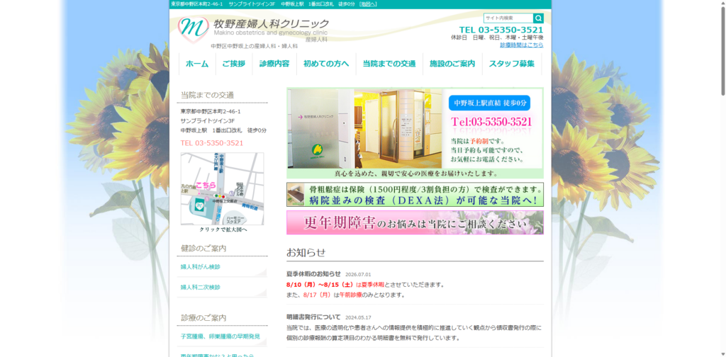Image resolution: width=726 pixels, height=357 pixels.
Task: Click the sidebar TEL 03-5350-3521 text
Action: (211, 143)
